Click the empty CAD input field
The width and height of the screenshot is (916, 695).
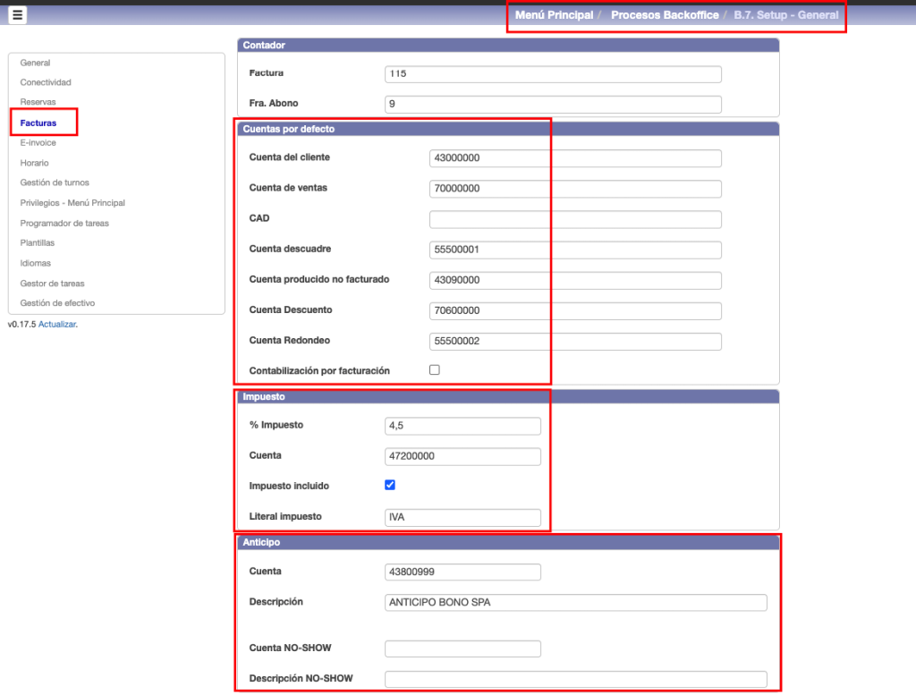[x=575, y=219]
